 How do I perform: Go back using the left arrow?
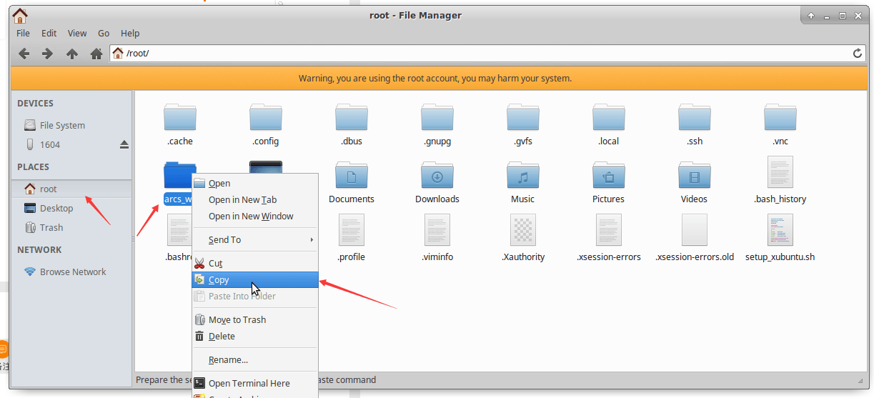[24, 54]
